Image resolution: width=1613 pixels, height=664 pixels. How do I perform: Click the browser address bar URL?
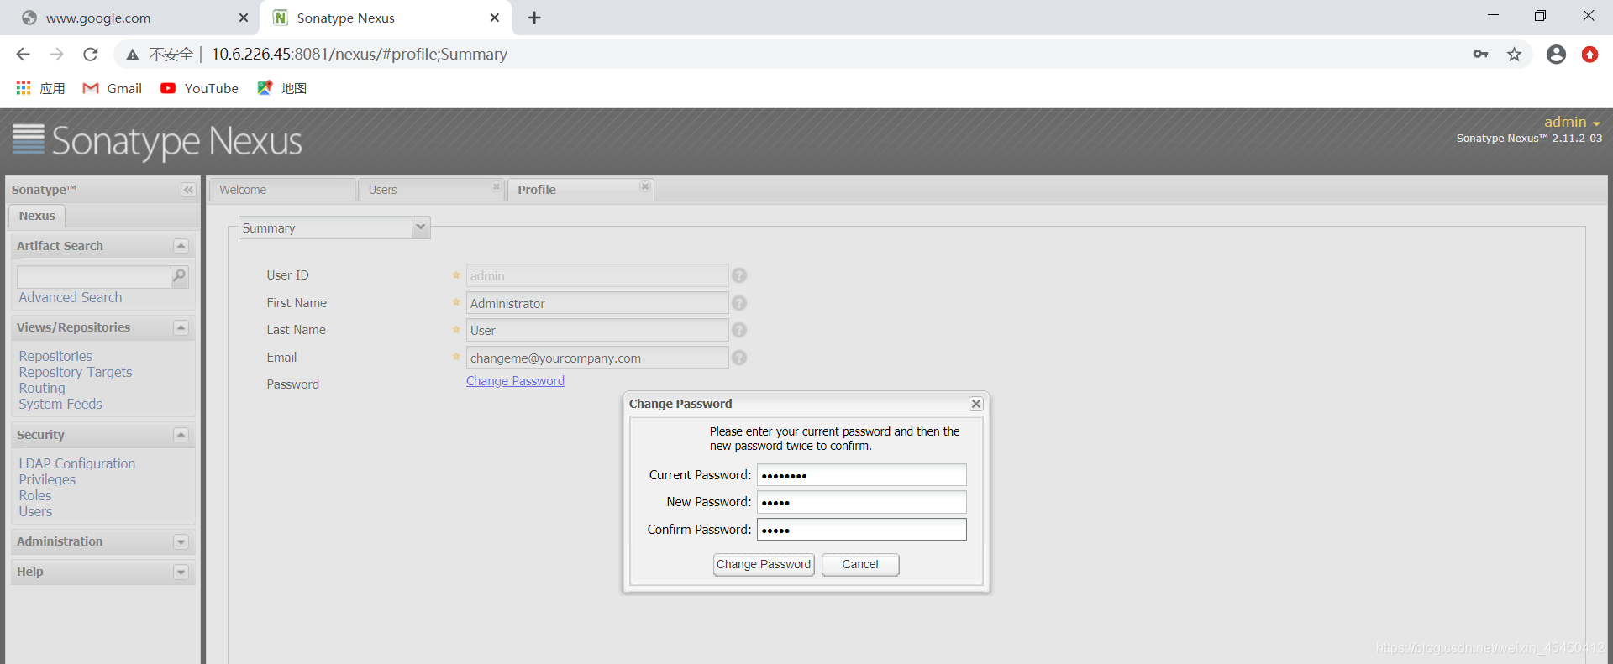tap(360, 55)
